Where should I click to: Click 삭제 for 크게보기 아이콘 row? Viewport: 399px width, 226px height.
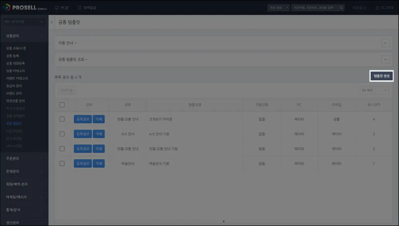[99, 119]
